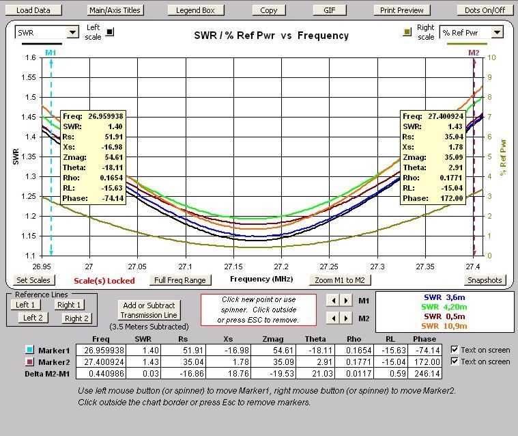This screenshot has width=518, height=436.
Task: Click Add or Subtract Transmission Line
Action: [149, 310]
